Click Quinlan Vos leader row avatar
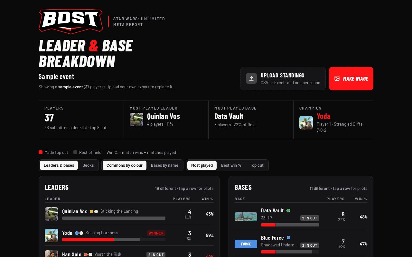Screen dimensions: 412x257 [x=51, y=214]
